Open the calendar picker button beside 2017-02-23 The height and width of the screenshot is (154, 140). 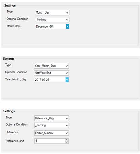(67, 80)
